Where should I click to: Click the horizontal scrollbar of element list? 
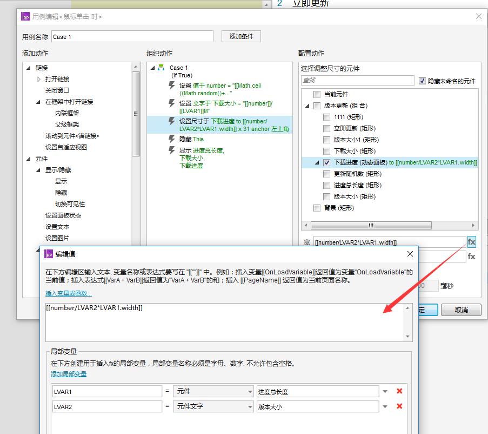[371, 225]
